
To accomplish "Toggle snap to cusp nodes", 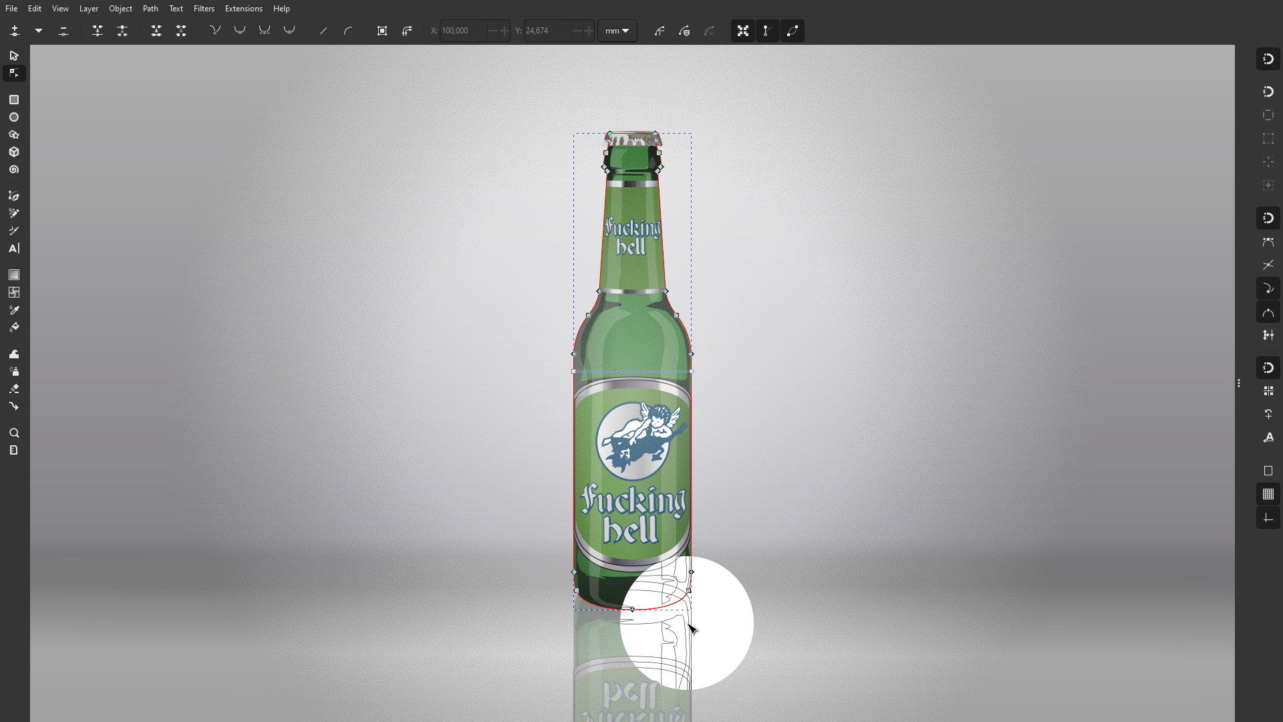I will 1268,289.
